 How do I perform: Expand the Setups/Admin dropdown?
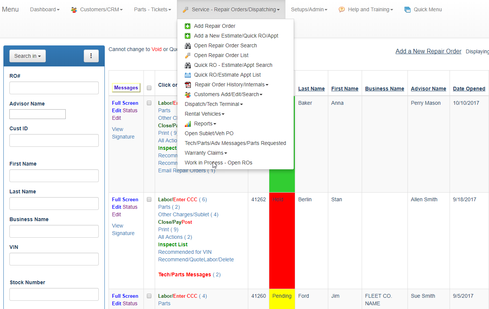point(309,9)
